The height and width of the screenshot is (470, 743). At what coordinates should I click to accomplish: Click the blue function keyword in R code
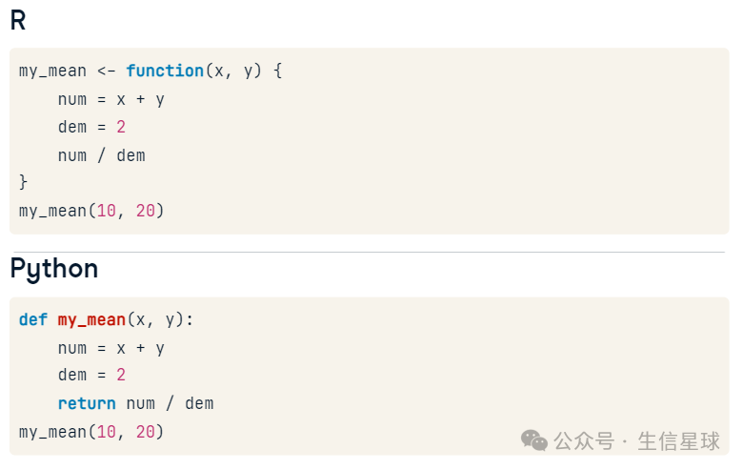tap(165, 71)
